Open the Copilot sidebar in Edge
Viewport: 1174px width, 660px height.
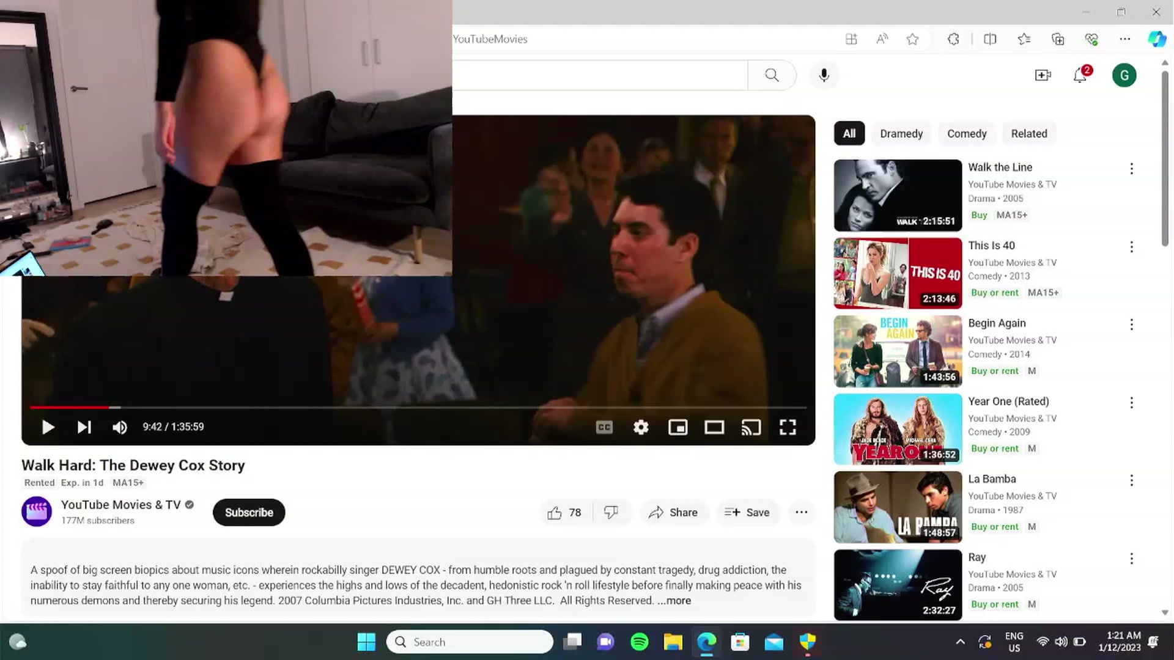[1157, 39]
